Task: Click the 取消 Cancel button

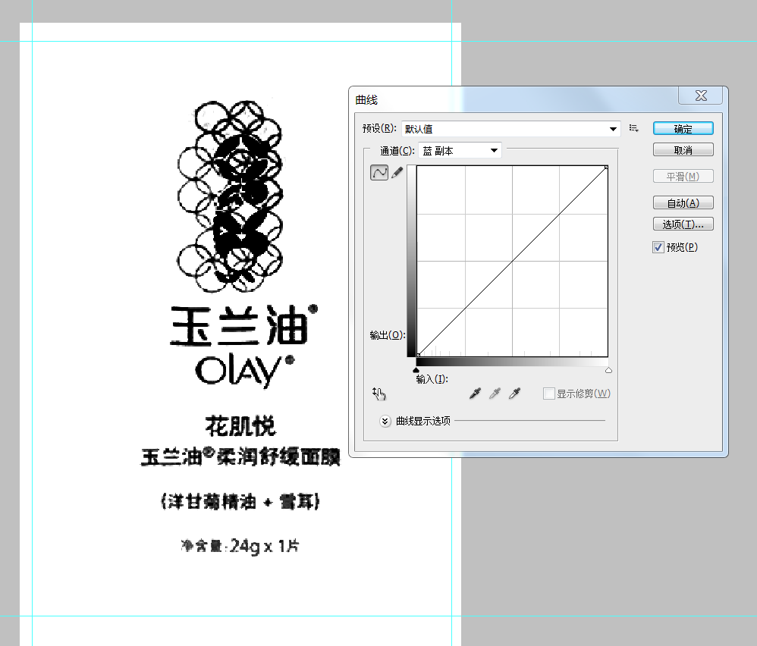Action: pos(683,150)
